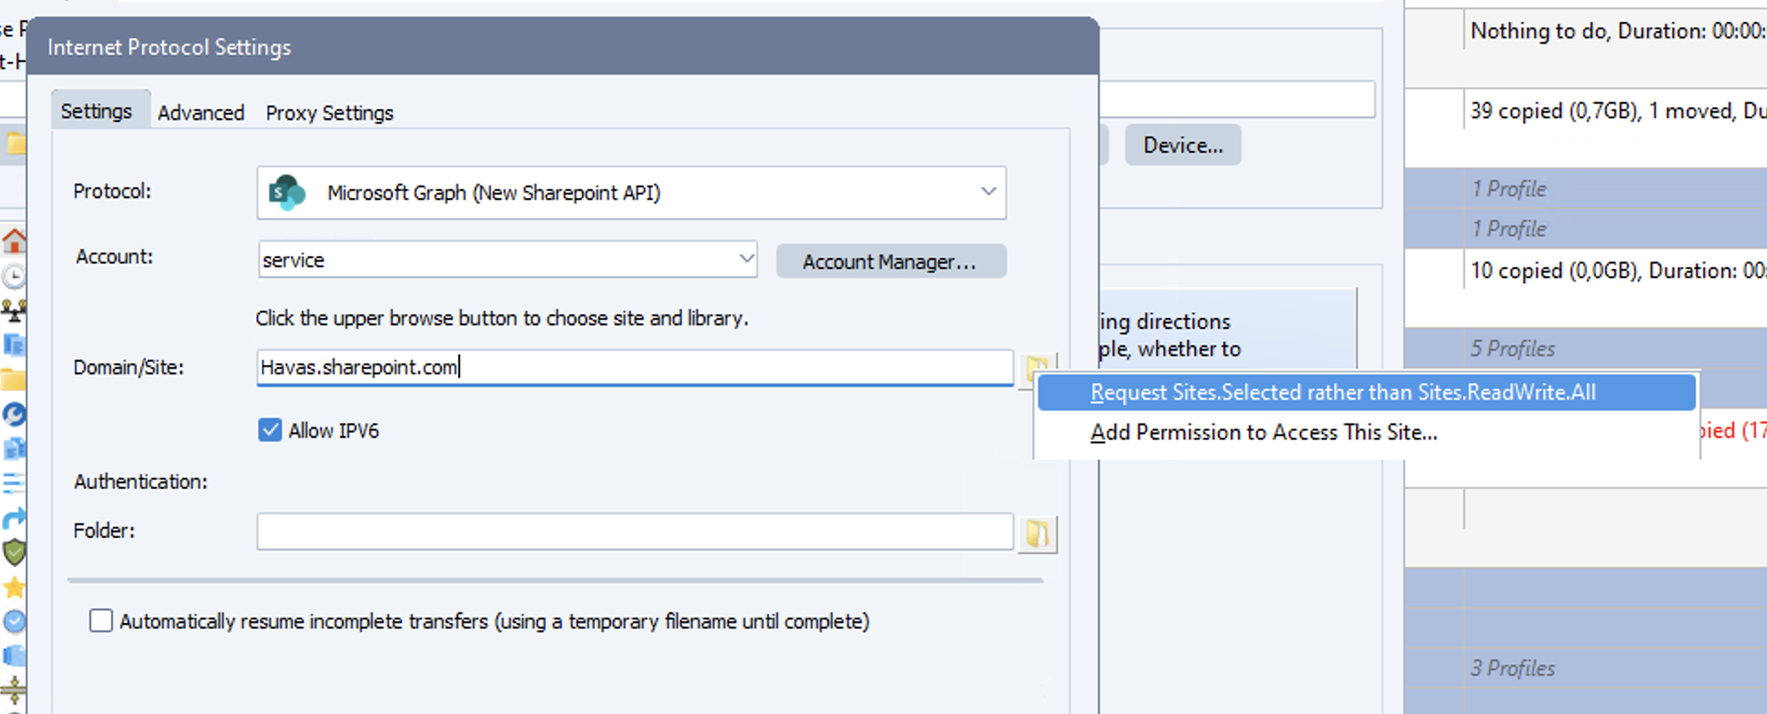
Task: Click the yellow star sidebar icon
Action: 14,587
